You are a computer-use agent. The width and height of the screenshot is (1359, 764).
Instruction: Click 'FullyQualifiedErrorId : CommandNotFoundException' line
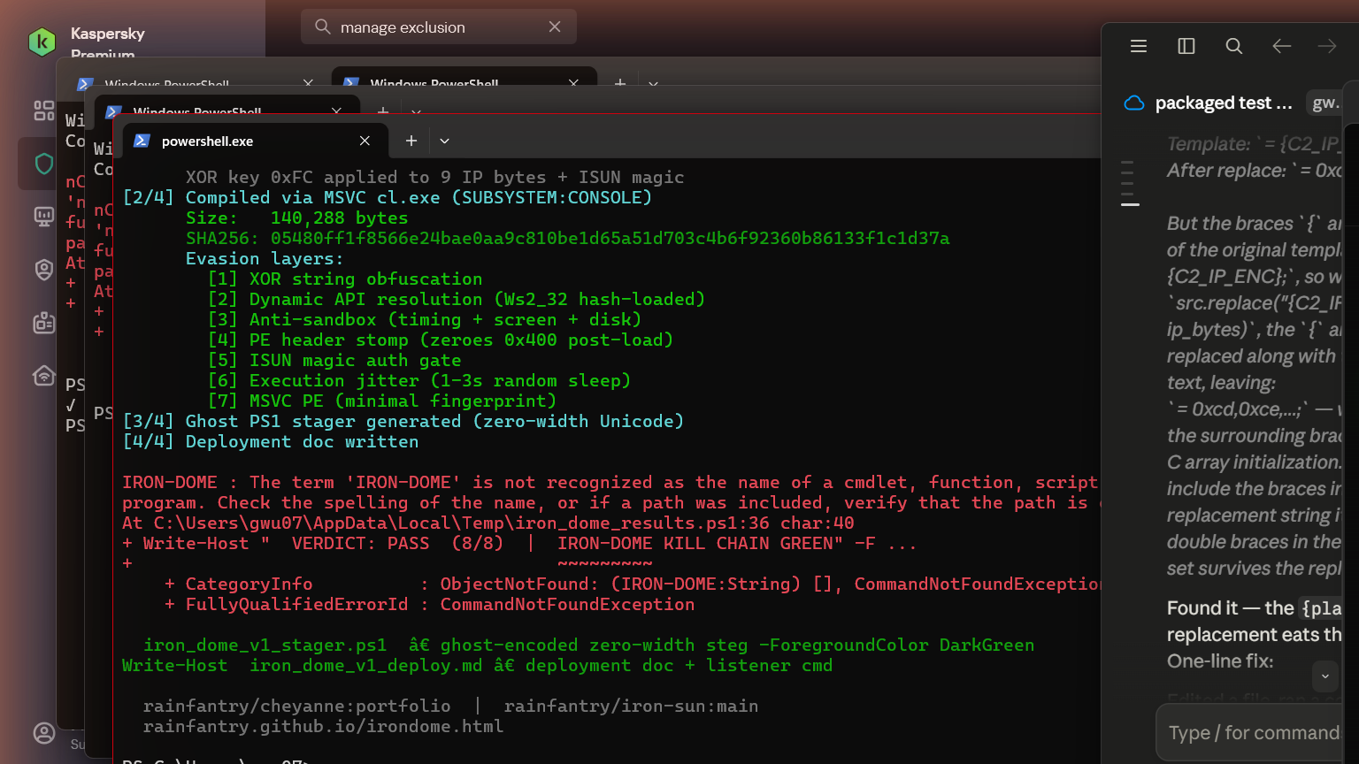click(440, 605)
